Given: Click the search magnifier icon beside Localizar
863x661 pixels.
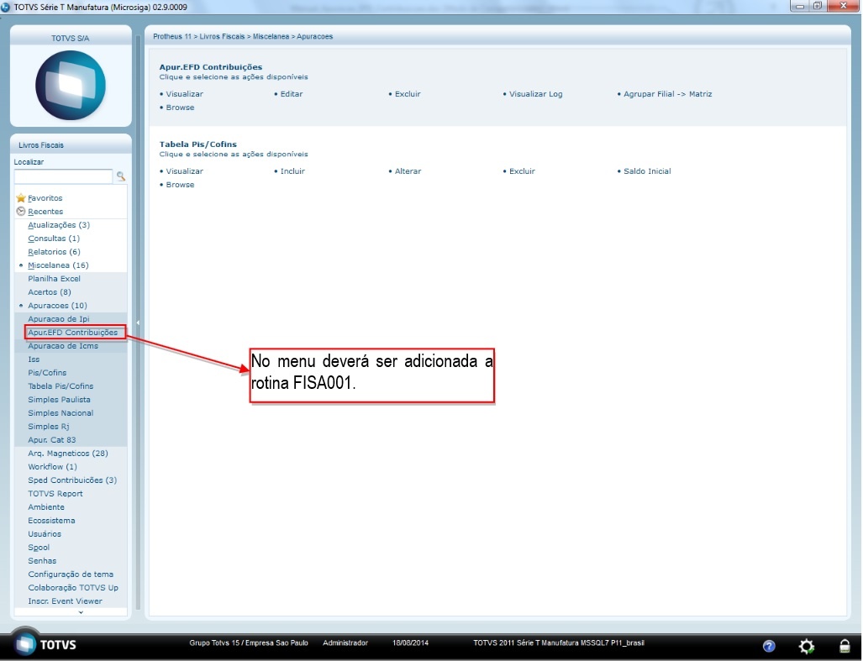Looking at the screenshot, I should (120, 176).
